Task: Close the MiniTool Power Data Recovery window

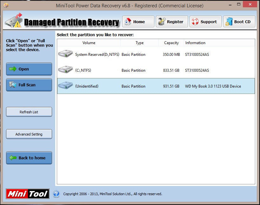Action: [250, 4]
